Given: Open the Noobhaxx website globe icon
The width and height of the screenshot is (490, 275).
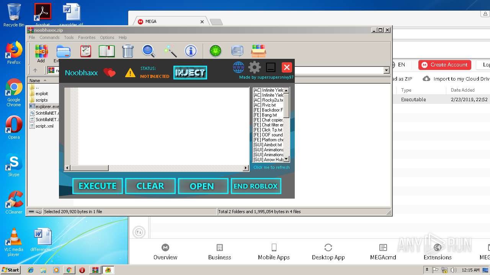Looking at the screenshot, I should [x=238, y=67].
